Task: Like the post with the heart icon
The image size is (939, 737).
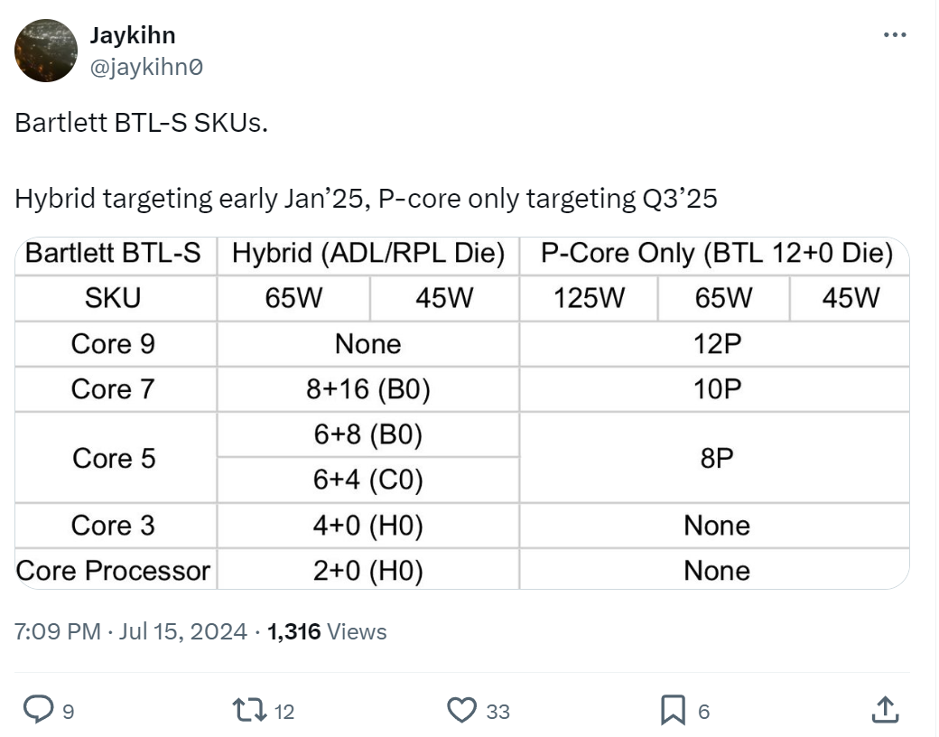Action: (462, 711)
